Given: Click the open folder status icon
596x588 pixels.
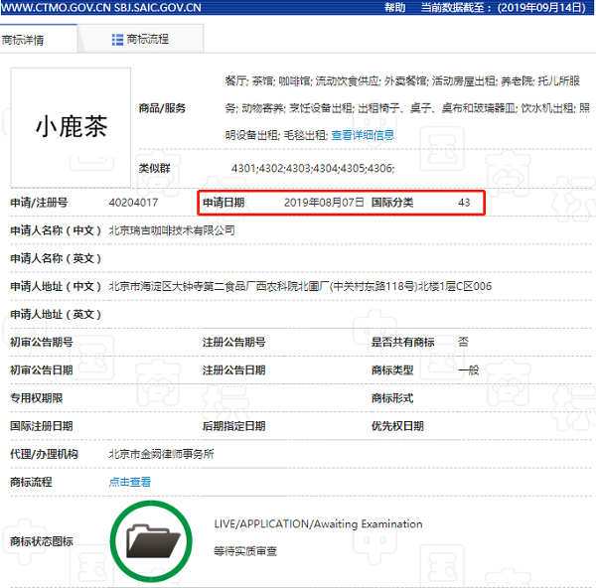Looking at the screenshot, I should pos(151,541).
